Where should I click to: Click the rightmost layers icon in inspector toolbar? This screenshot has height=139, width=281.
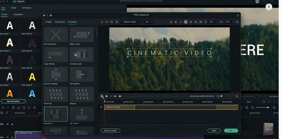237,22
